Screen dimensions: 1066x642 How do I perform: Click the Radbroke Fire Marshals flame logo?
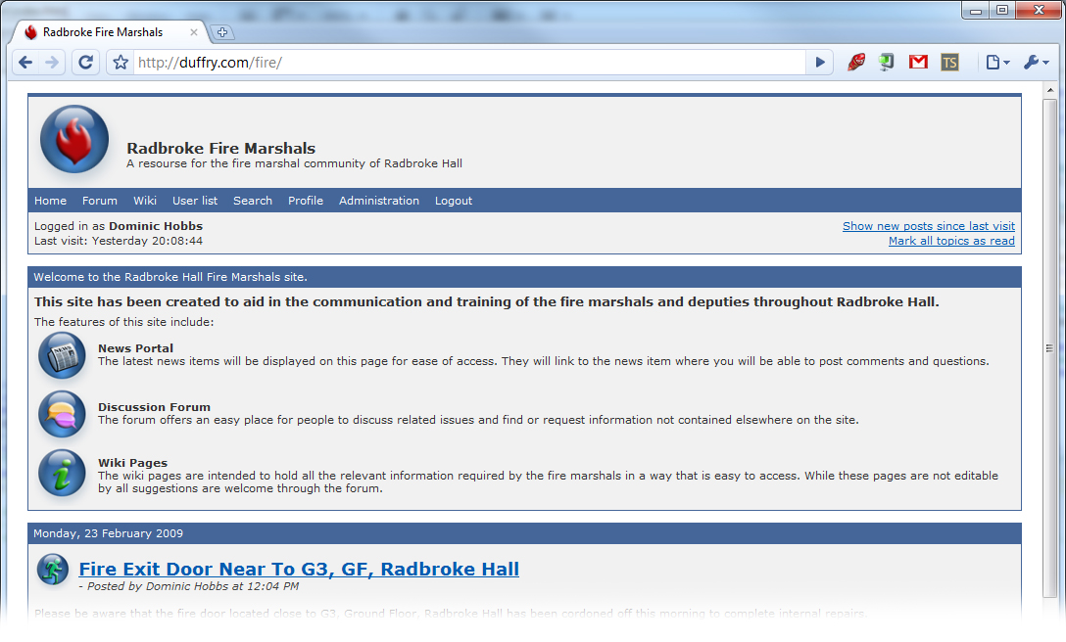coord(74,140)
